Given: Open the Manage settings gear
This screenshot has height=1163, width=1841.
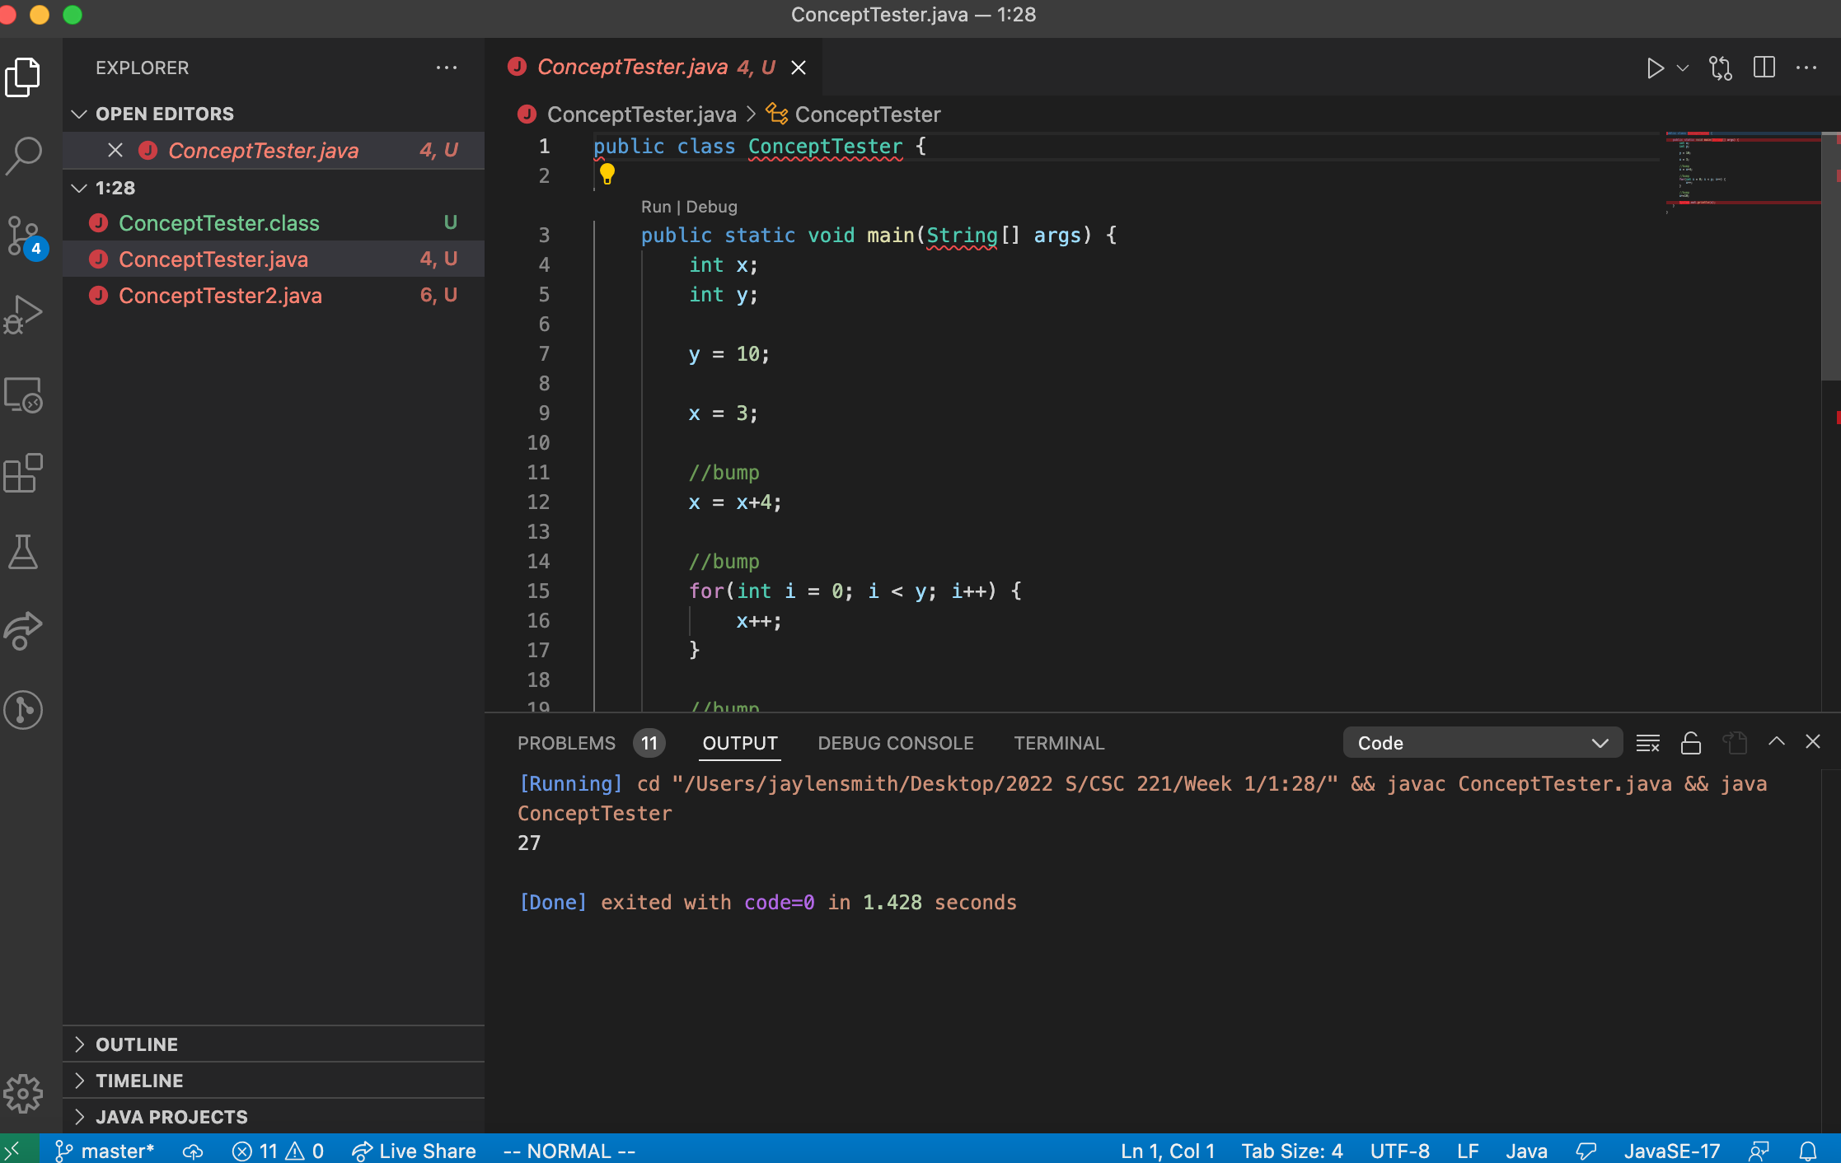Looking at the screenshot, I should 25,1094.
